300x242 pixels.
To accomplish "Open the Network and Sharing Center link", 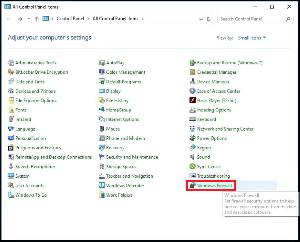I will [225, 129].
